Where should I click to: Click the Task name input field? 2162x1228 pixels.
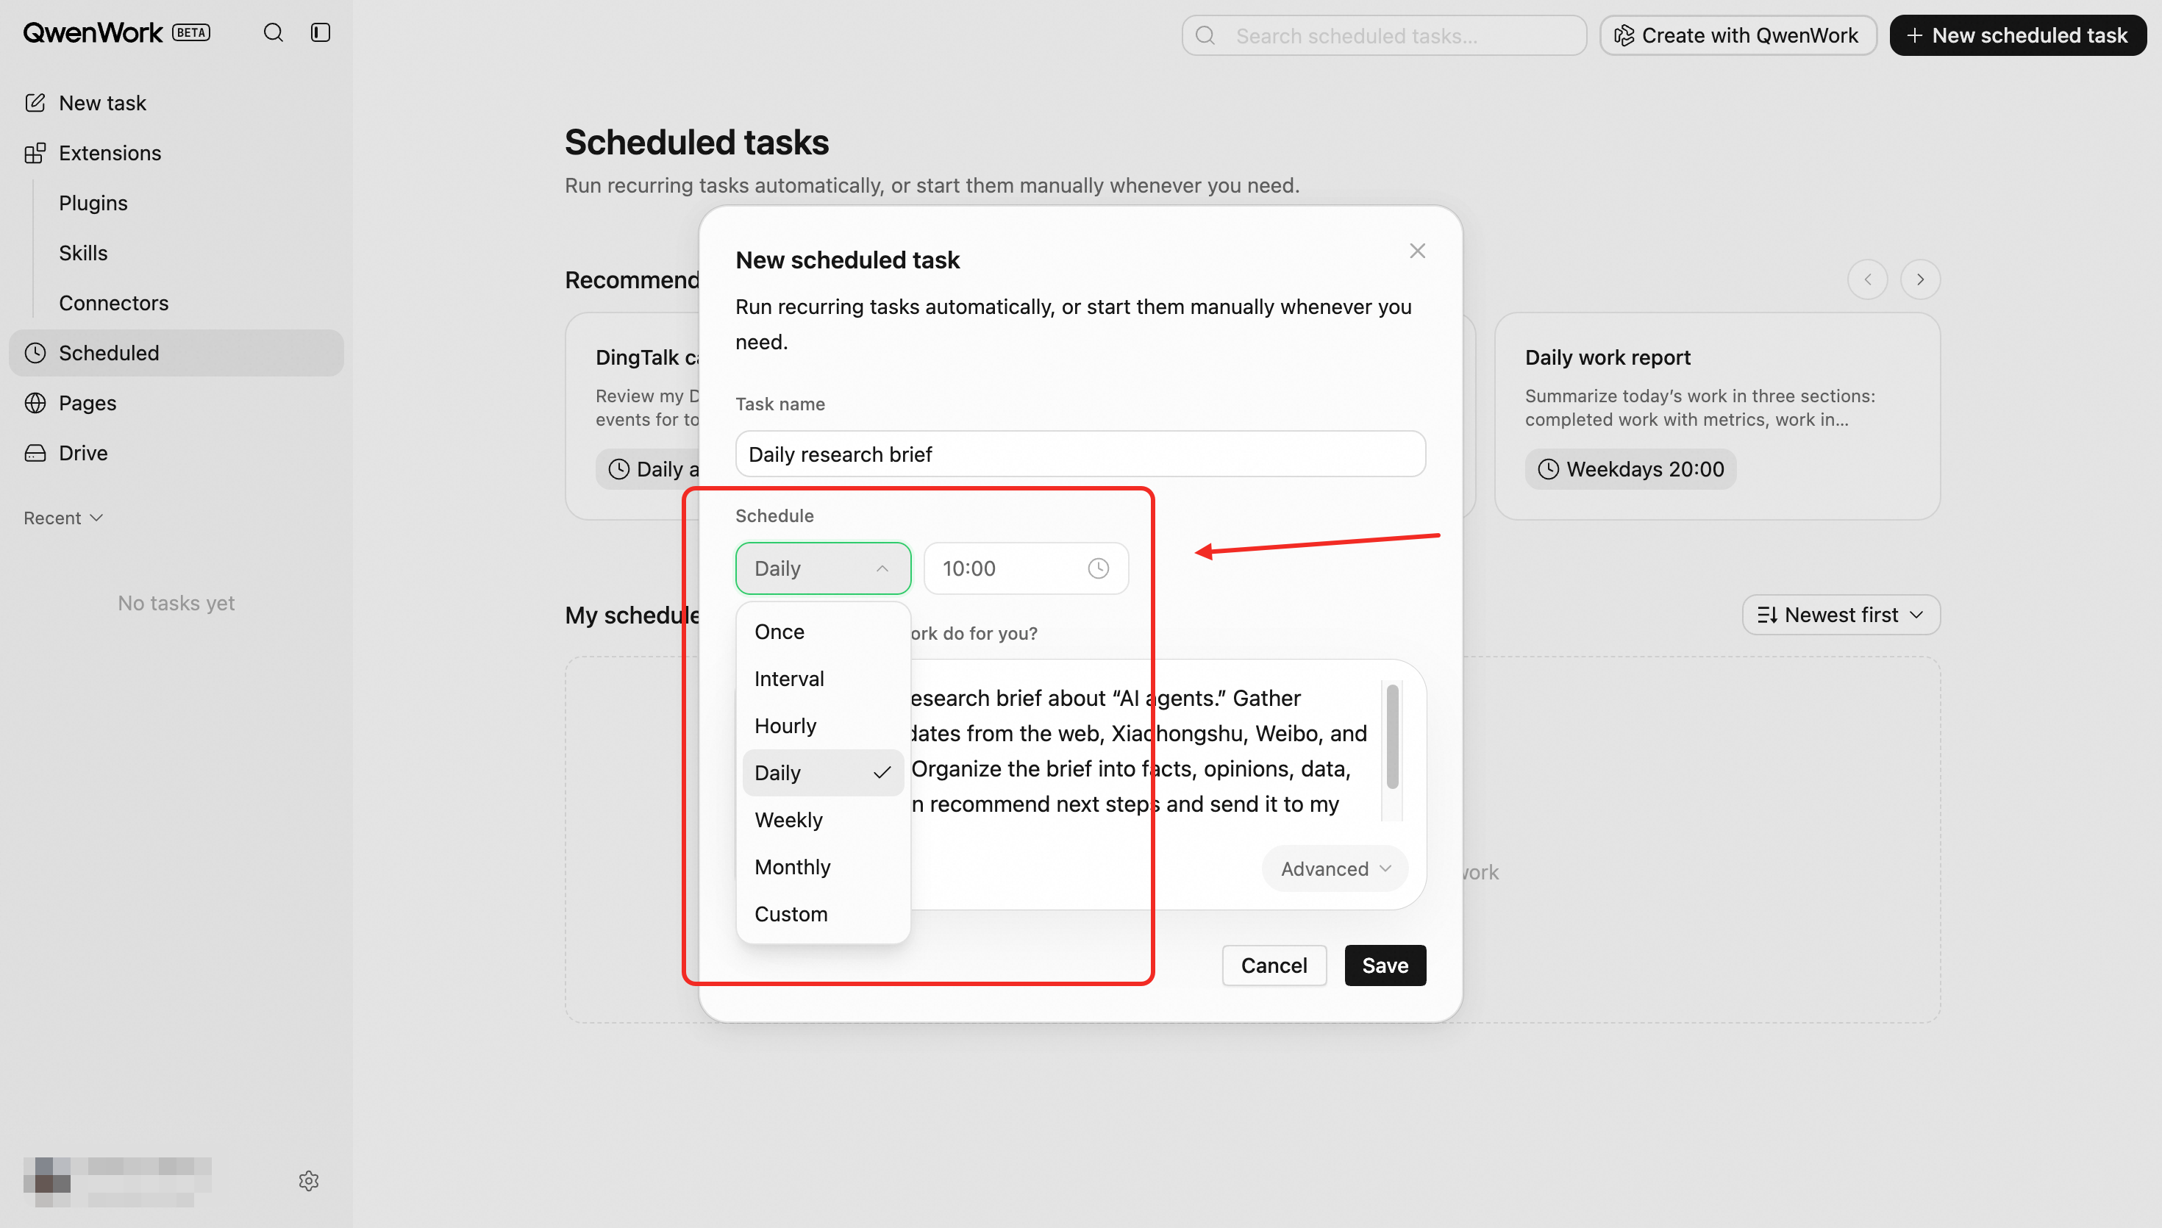(x=1080, y=454)
